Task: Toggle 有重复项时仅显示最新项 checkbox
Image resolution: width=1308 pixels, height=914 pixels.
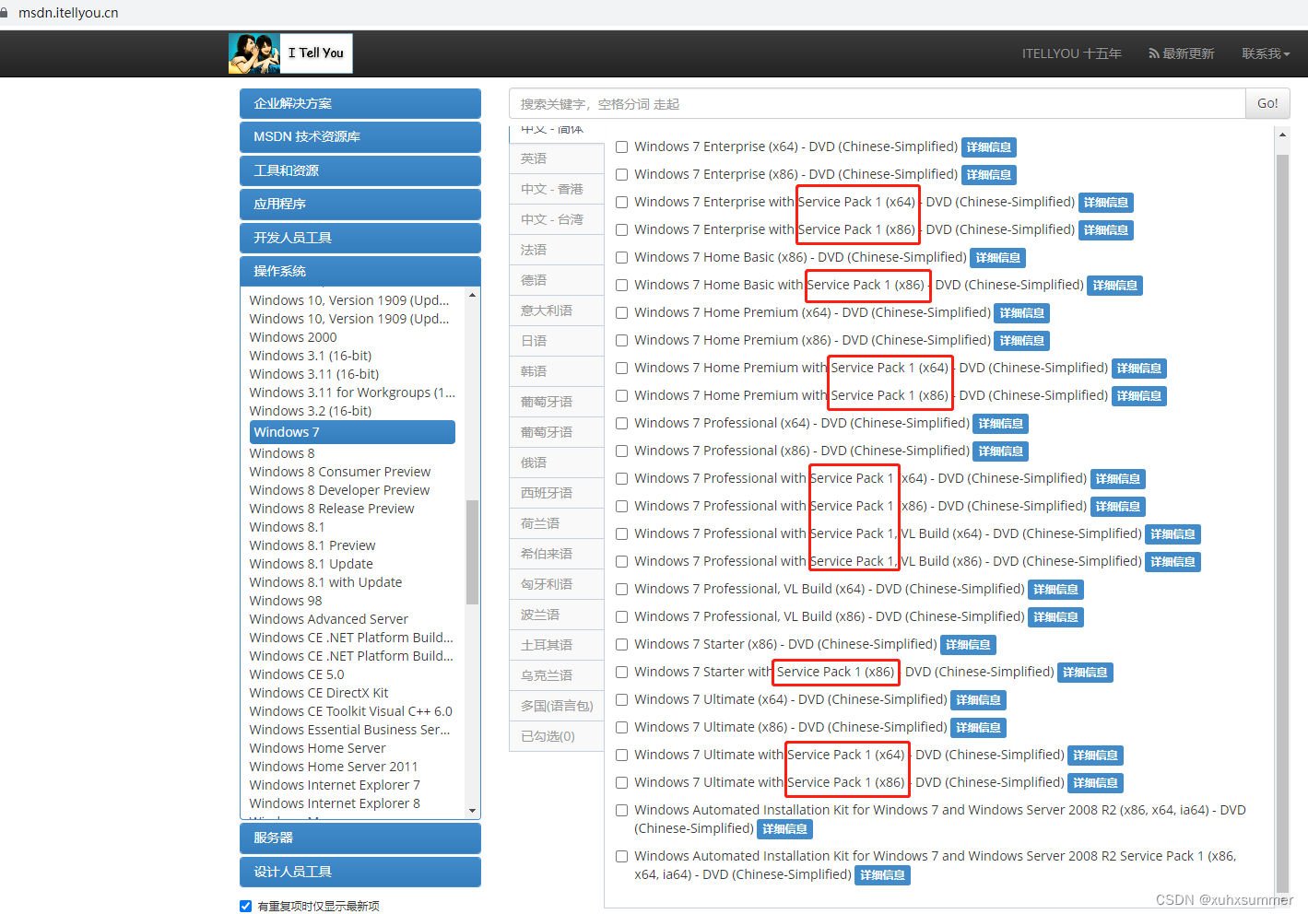Action: tap(246, 906)
